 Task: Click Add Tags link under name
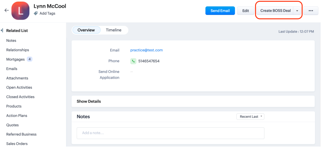coord(47,14)
